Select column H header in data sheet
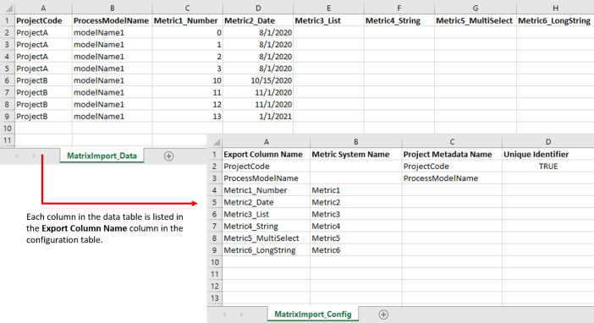 [555, 8]
